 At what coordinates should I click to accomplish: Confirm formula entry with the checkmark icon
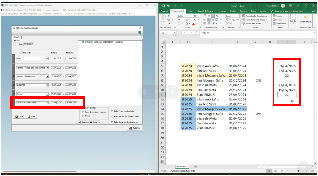pos(190,33)
